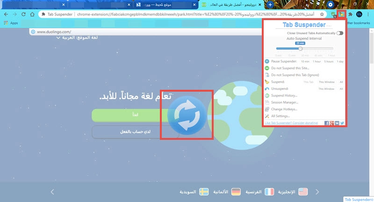This screenshot has width=374, height=202.
Task: Open the Apps shortcut in bookmarks bar
Action: pyautogui.click(x=11, y=23)
